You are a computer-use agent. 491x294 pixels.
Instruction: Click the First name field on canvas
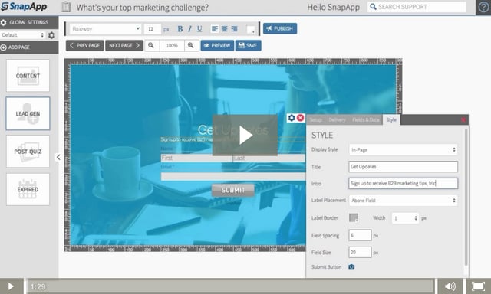tap(196, 158)
